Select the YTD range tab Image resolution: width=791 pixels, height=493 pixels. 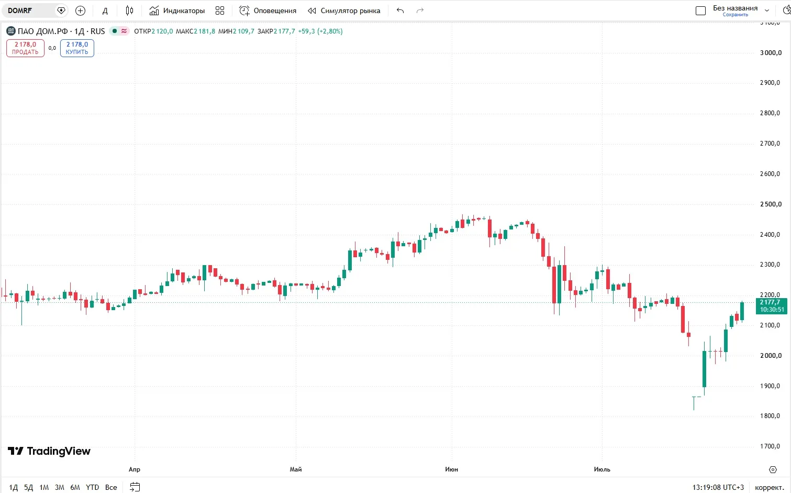click(92, 487)
